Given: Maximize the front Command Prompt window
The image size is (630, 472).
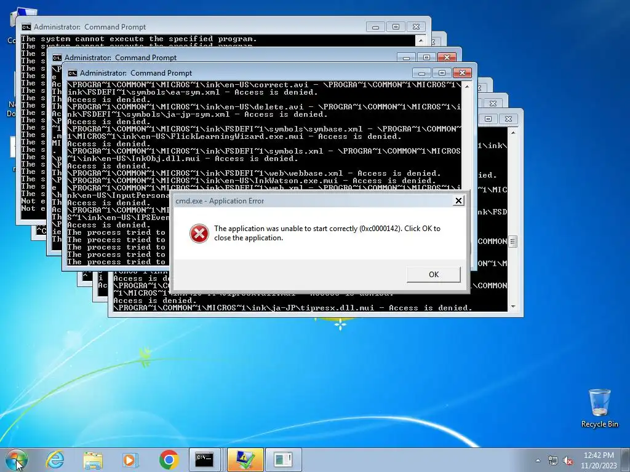Looking at the screenshot, I should point(442,73).
